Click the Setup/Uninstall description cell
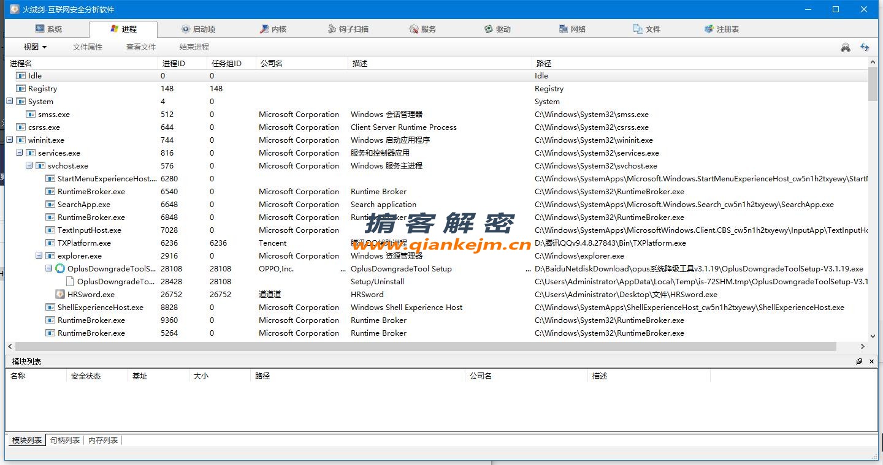This screenshot has height=465, width=883. click(x=377, y=282)
